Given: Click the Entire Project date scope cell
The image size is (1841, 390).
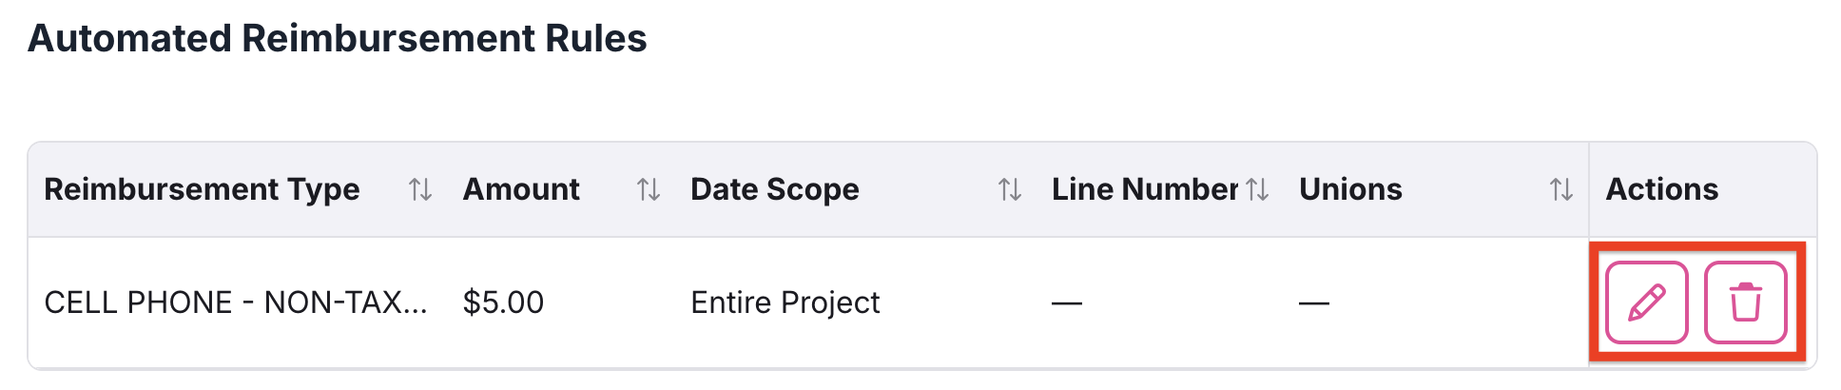Looking at the screenshot, I should point(785,302).
